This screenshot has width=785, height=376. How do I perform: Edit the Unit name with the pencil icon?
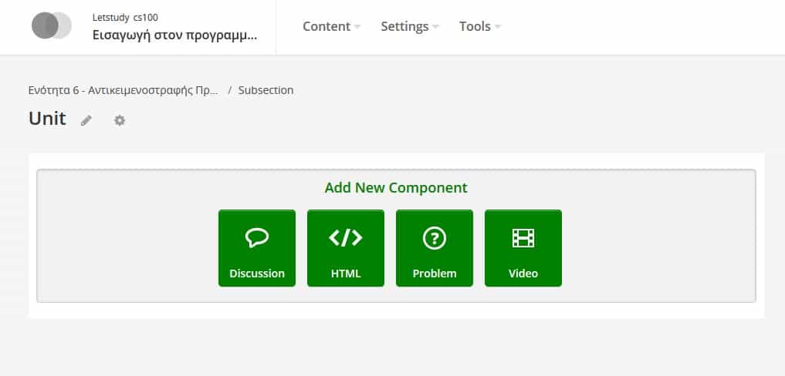pyautogui.click(x=86, y=120)
